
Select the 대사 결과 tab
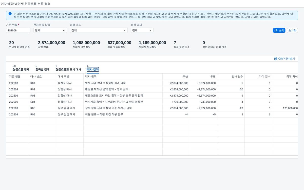[x=93, y=69]
